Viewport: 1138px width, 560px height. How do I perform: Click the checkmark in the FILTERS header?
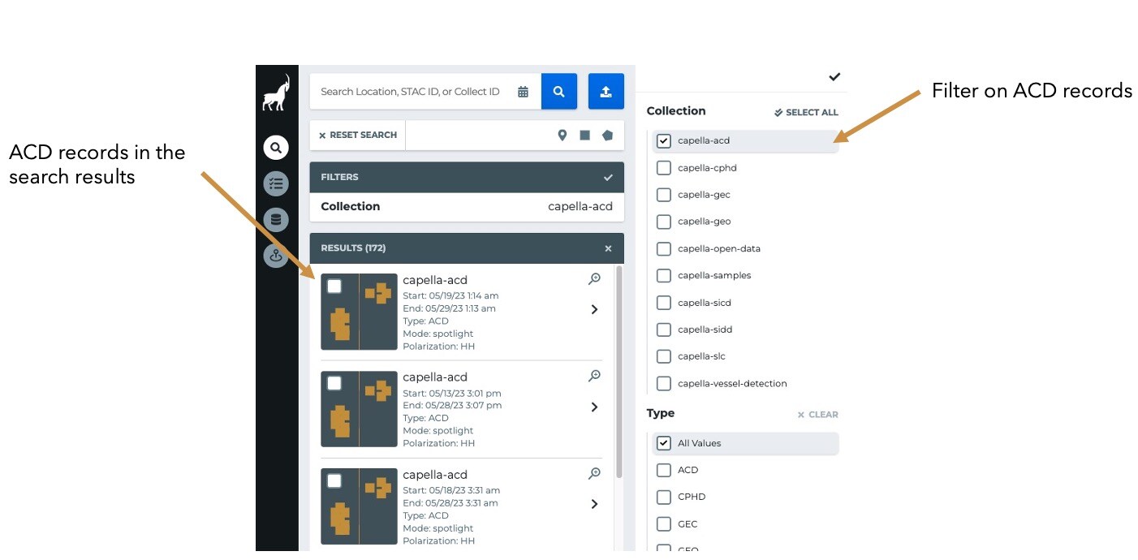pyautogui.click(x=608, y=177)
